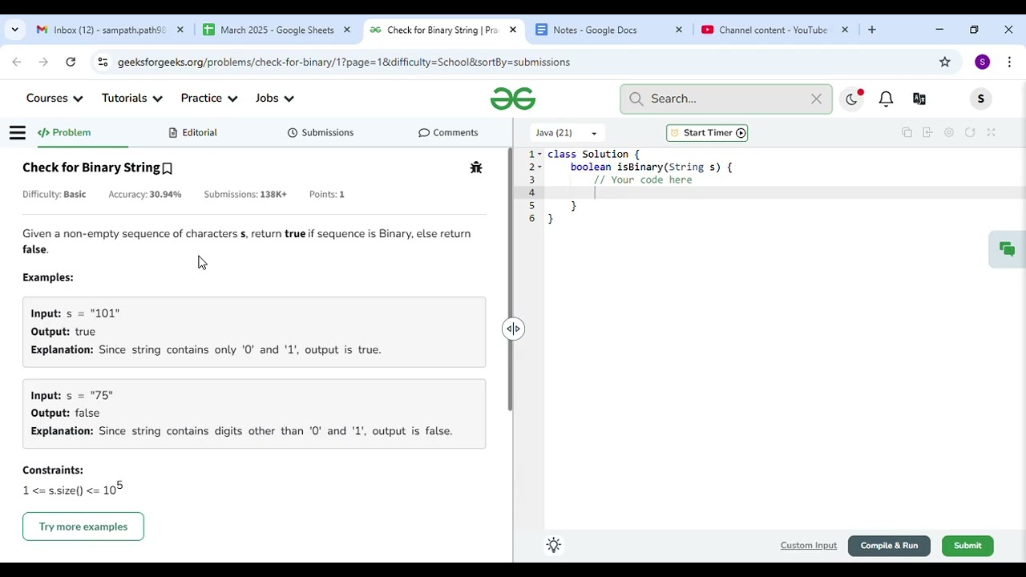Viewport: 1026px width, 577px height.
Task: Expand the Tutorials menu
Action: [132, 99]
